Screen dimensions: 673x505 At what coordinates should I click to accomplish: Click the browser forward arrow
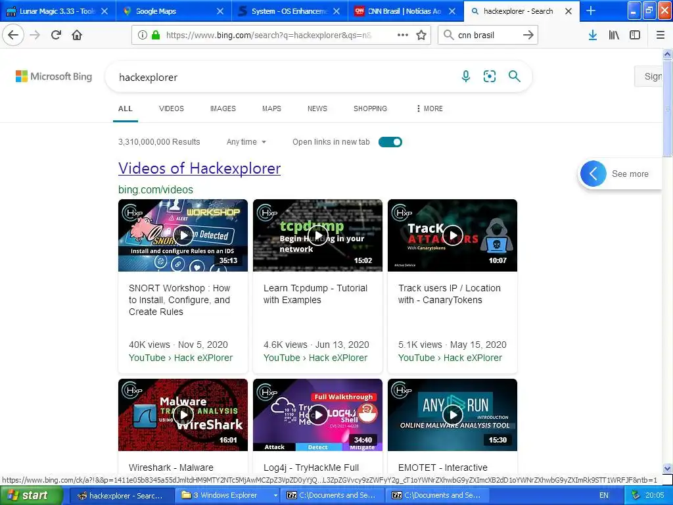[35, 35]
